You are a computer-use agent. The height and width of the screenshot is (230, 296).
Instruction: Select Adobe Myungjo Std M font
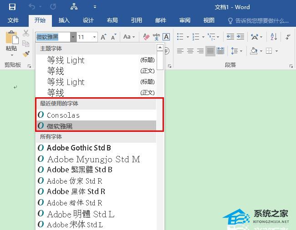click(96, 159)
